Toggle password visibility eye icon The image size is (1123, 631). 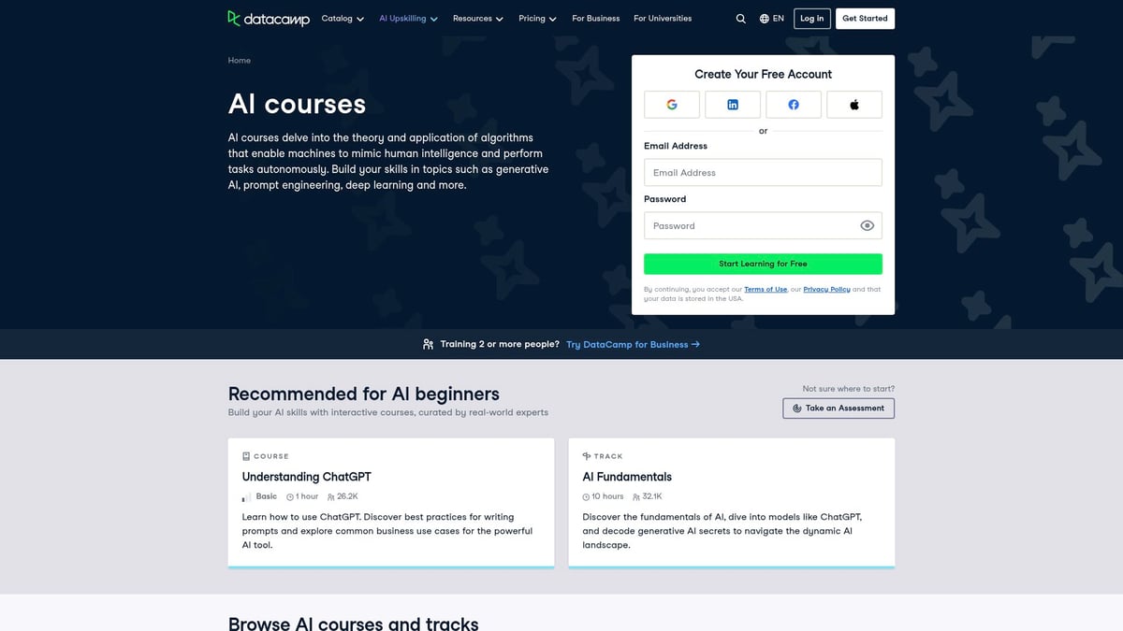tap(868, 225)
